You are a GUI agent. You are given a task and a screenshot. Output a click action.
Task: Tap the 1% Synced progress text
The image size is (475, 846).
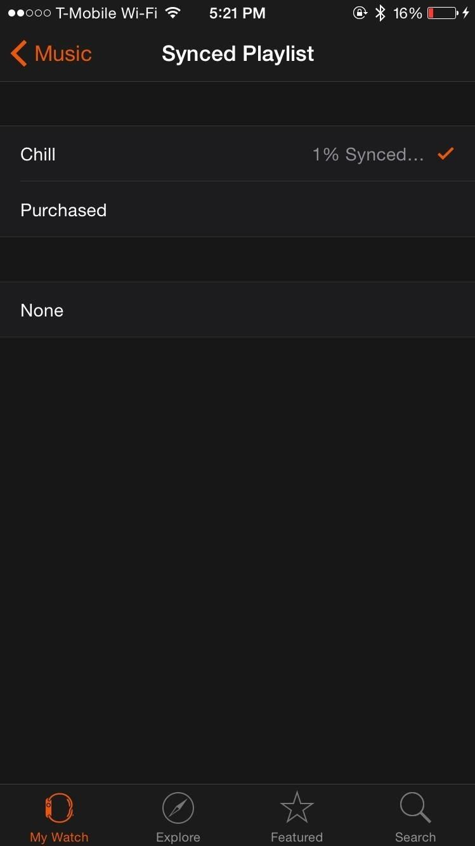tap(368, 155)
